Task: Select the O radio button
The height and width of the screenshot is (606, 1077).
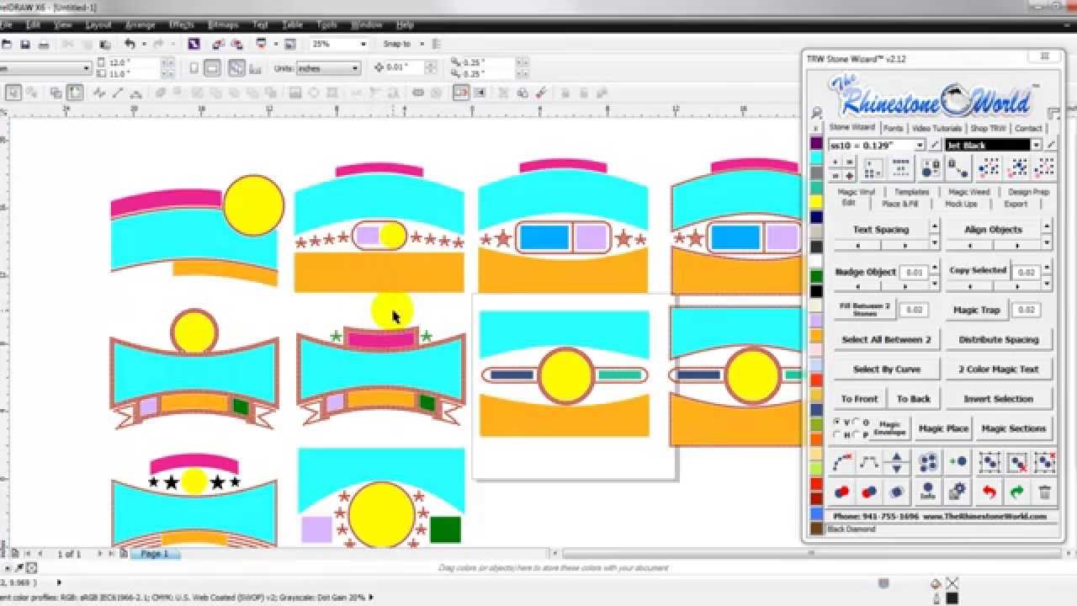Action: (x=857, y=422)
